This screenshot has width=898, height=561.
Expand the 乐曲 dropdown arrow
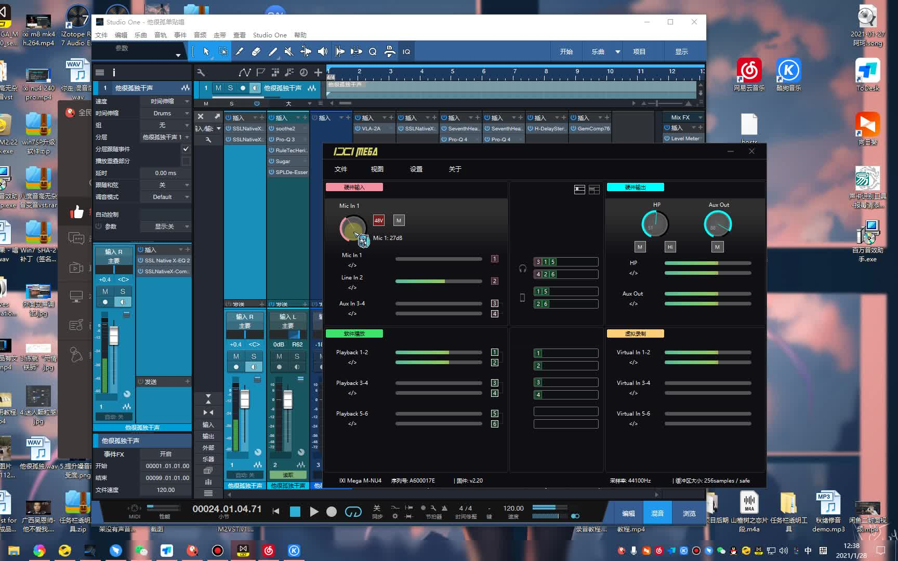617,52
